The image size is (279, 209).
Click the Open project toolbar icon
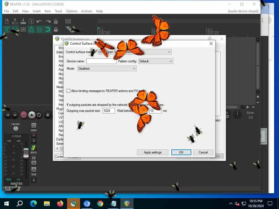pos(15,21)
